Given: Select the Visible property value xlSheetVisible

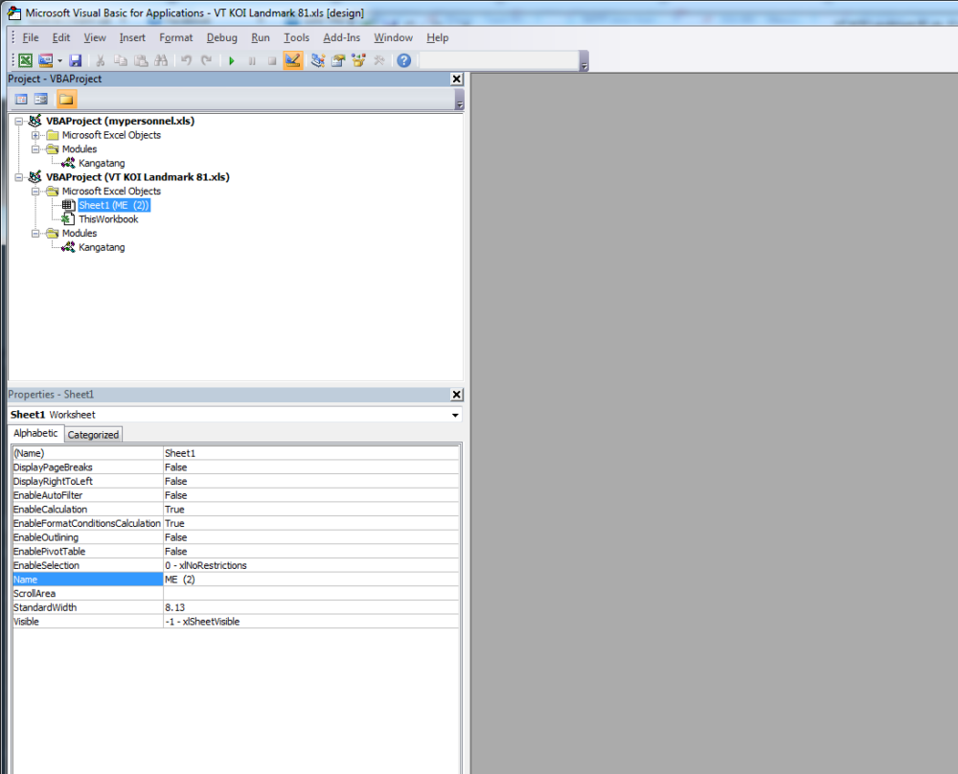Looking at the screenshot, I should tap(311, 622).
